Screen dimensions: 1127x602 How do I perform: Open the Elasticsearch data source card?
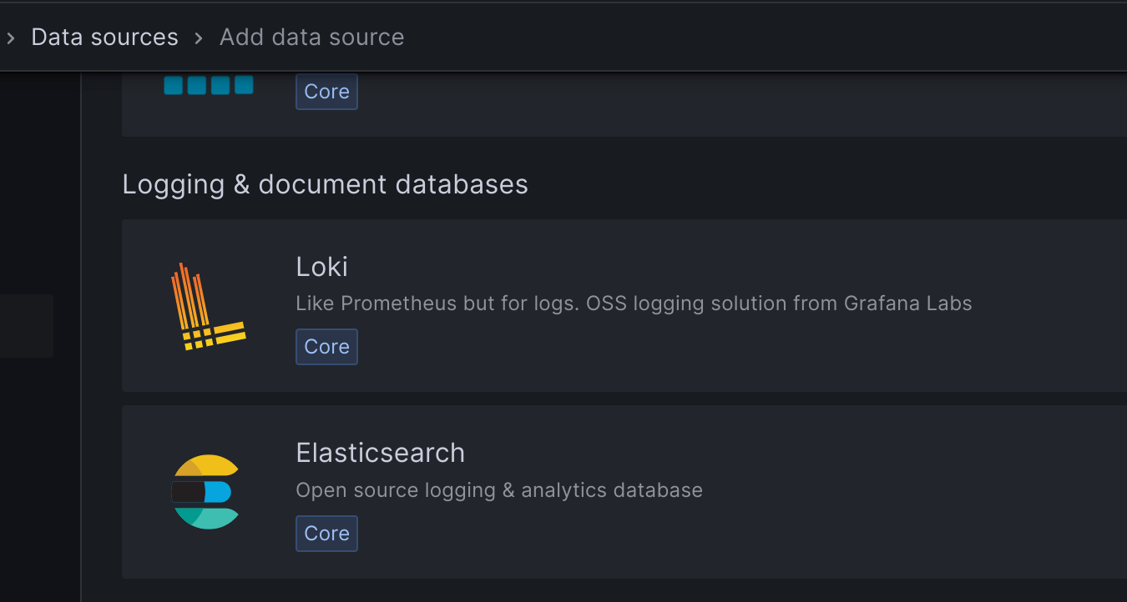(624, 491)
